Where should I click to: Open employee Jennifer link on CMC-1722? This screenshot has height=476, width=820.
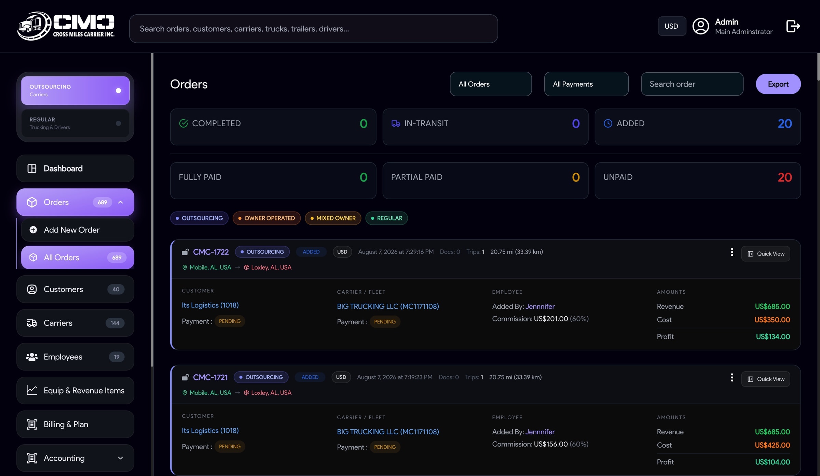pos(540,307)
